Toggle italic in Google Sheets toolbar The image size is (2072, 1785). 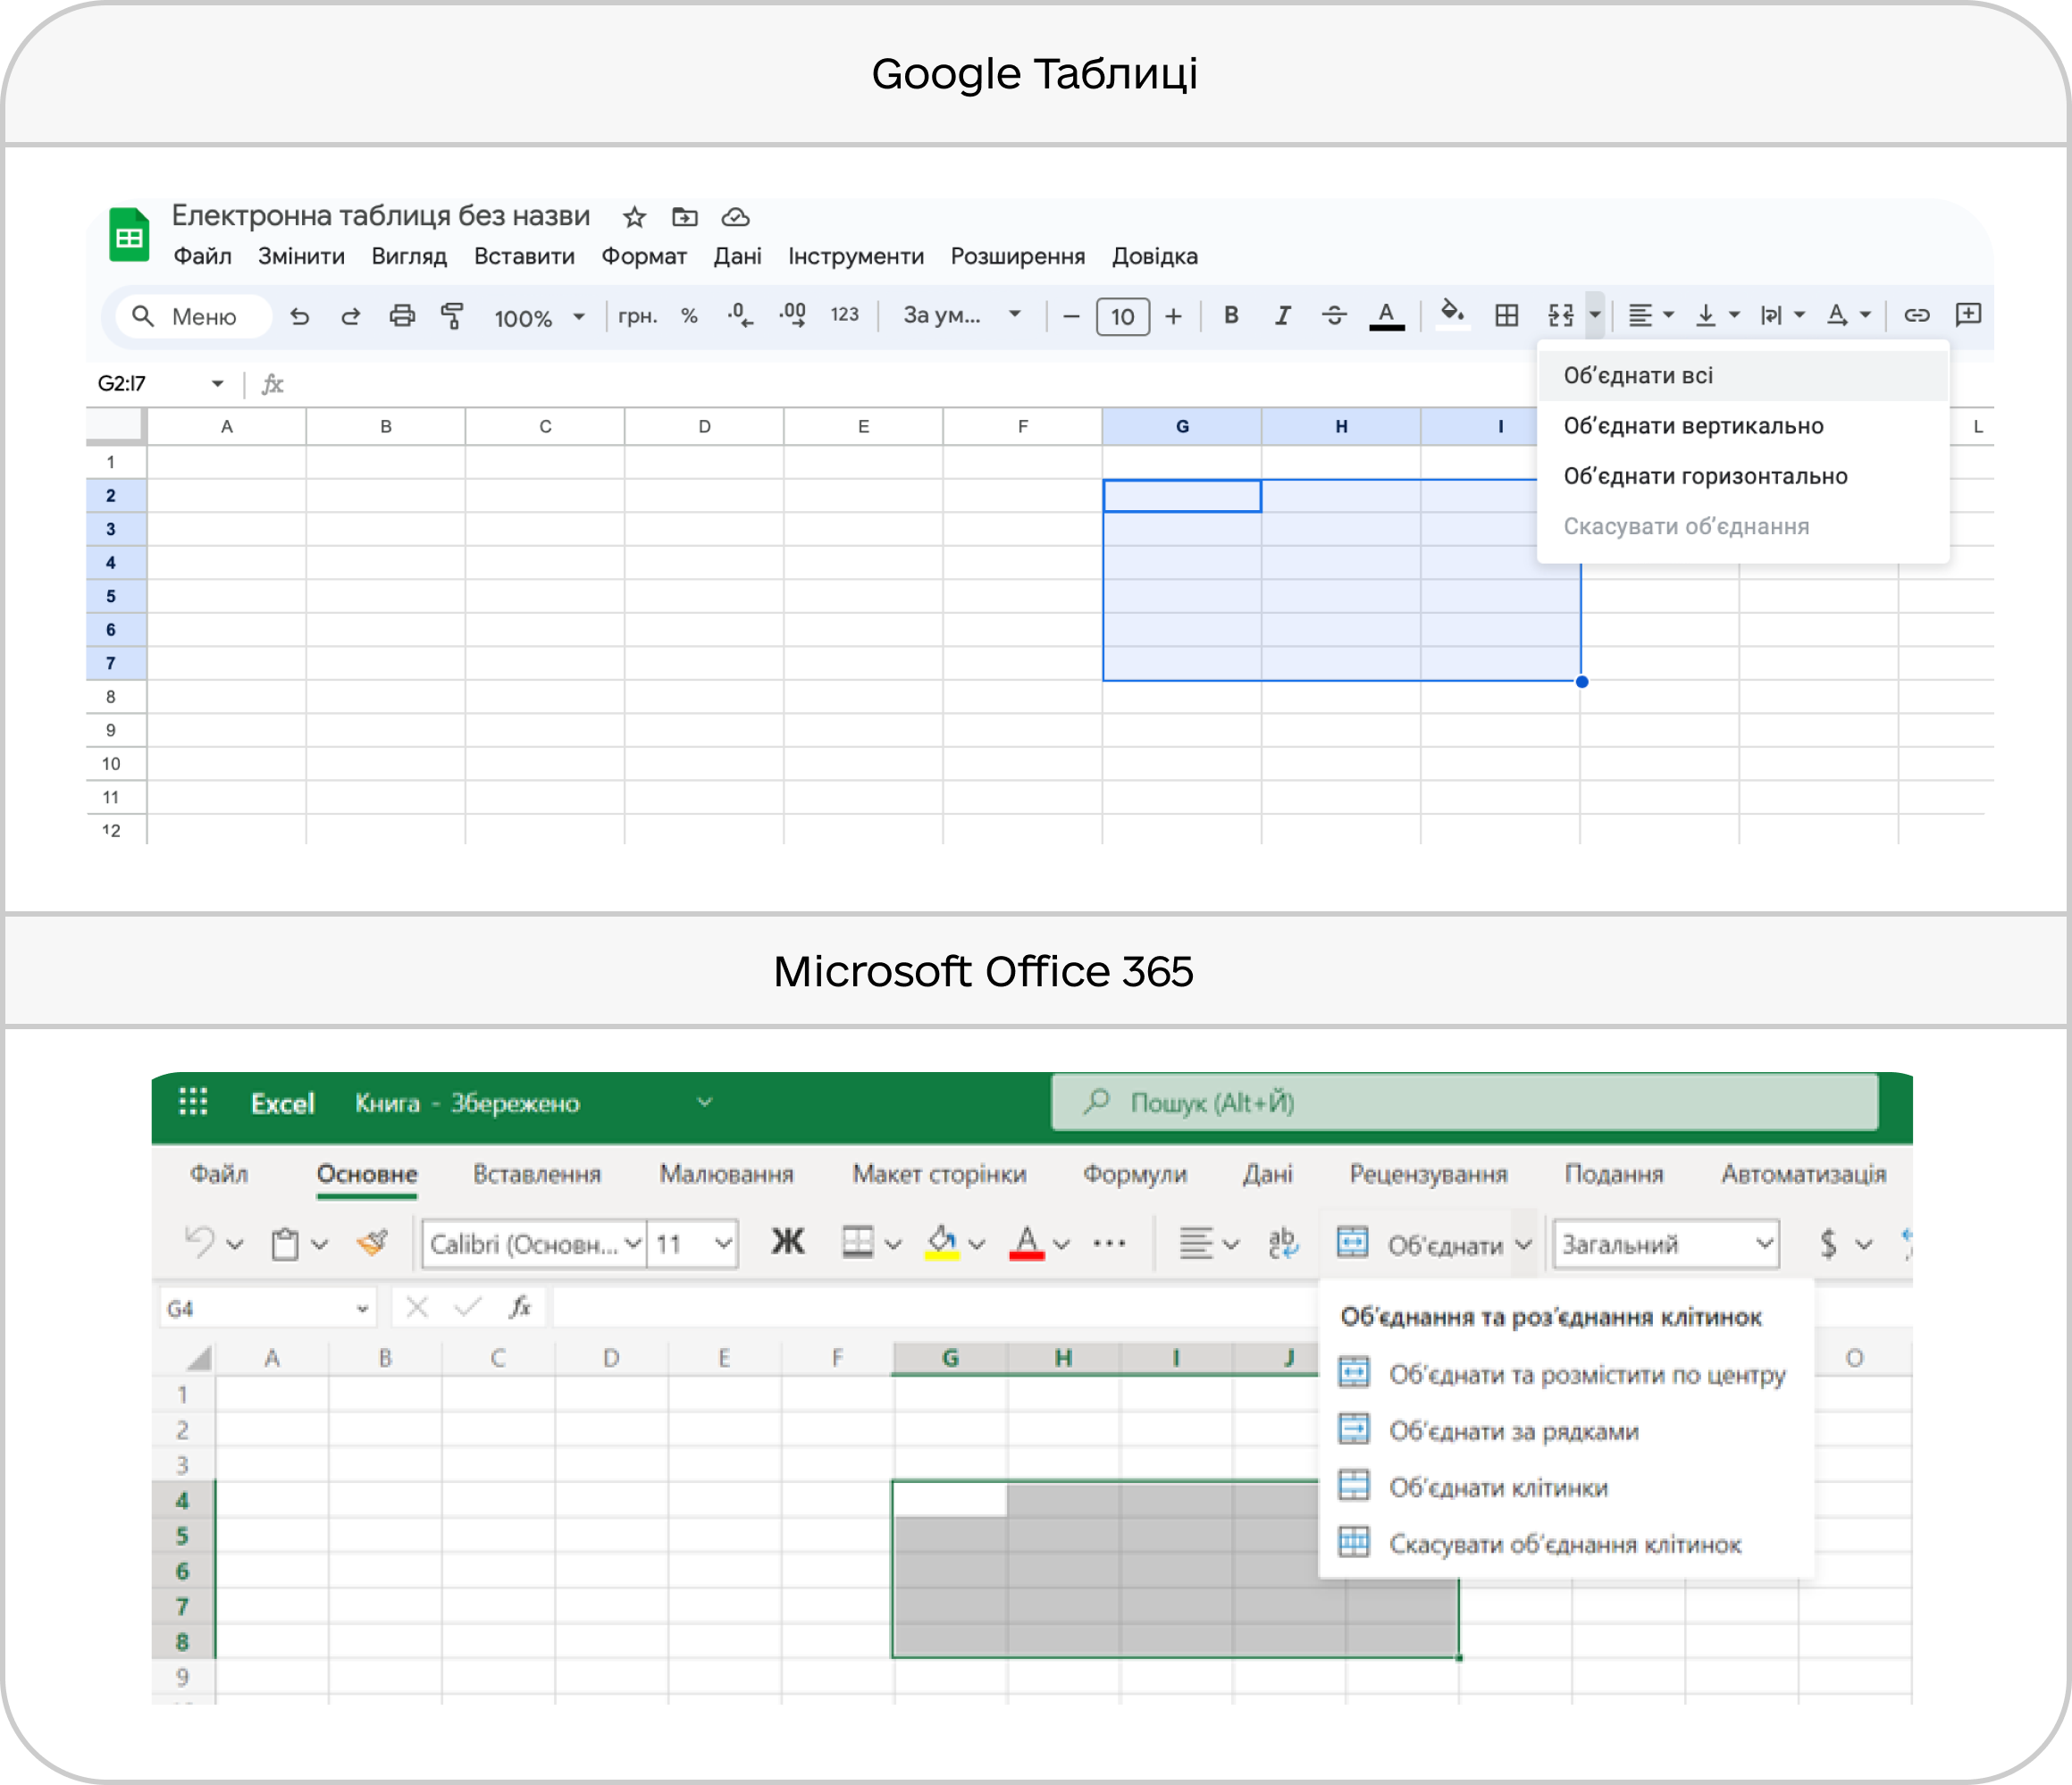[x=1282, y=316]
